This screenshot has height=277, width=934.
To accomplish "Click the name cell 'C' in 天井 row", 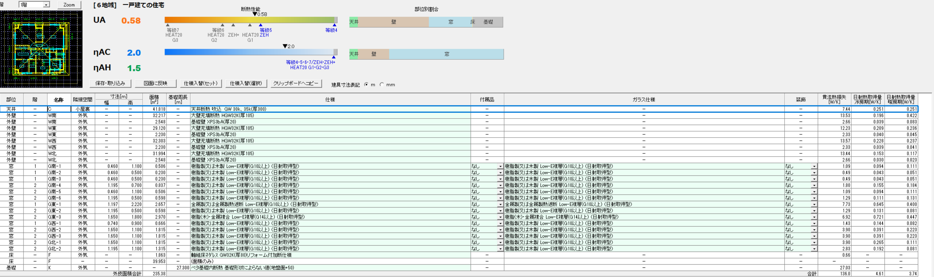I will [59, 109].
